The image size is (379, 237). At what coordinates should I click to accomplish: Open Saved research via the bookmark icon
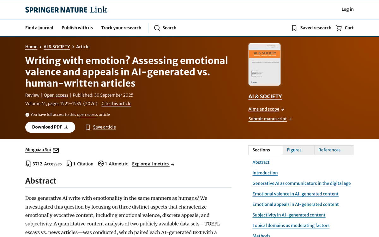(294, 28)
